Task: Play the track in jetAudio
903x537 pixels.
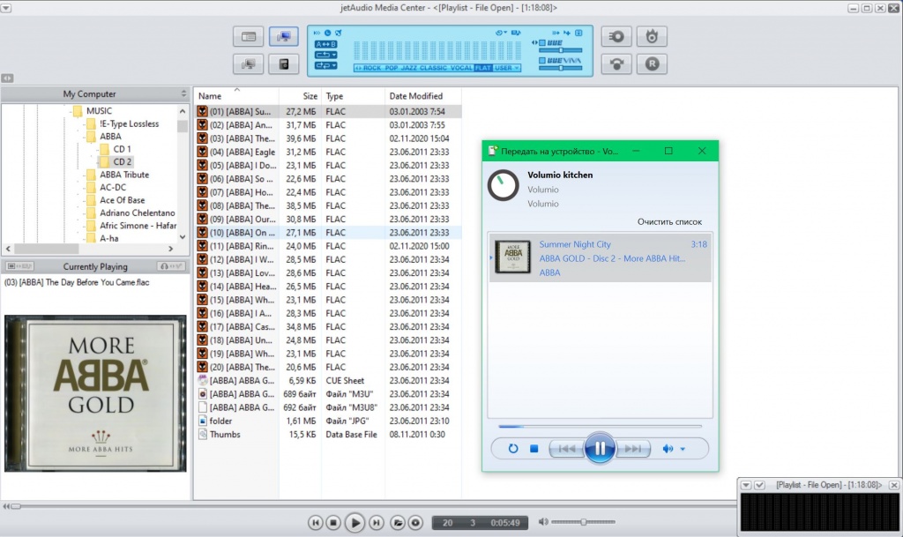Action: [354, 523]
